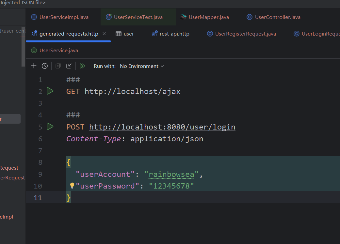Screen dimensions: 340x244
Task: Click the Add Request plus icon
Action: point(34,66)
